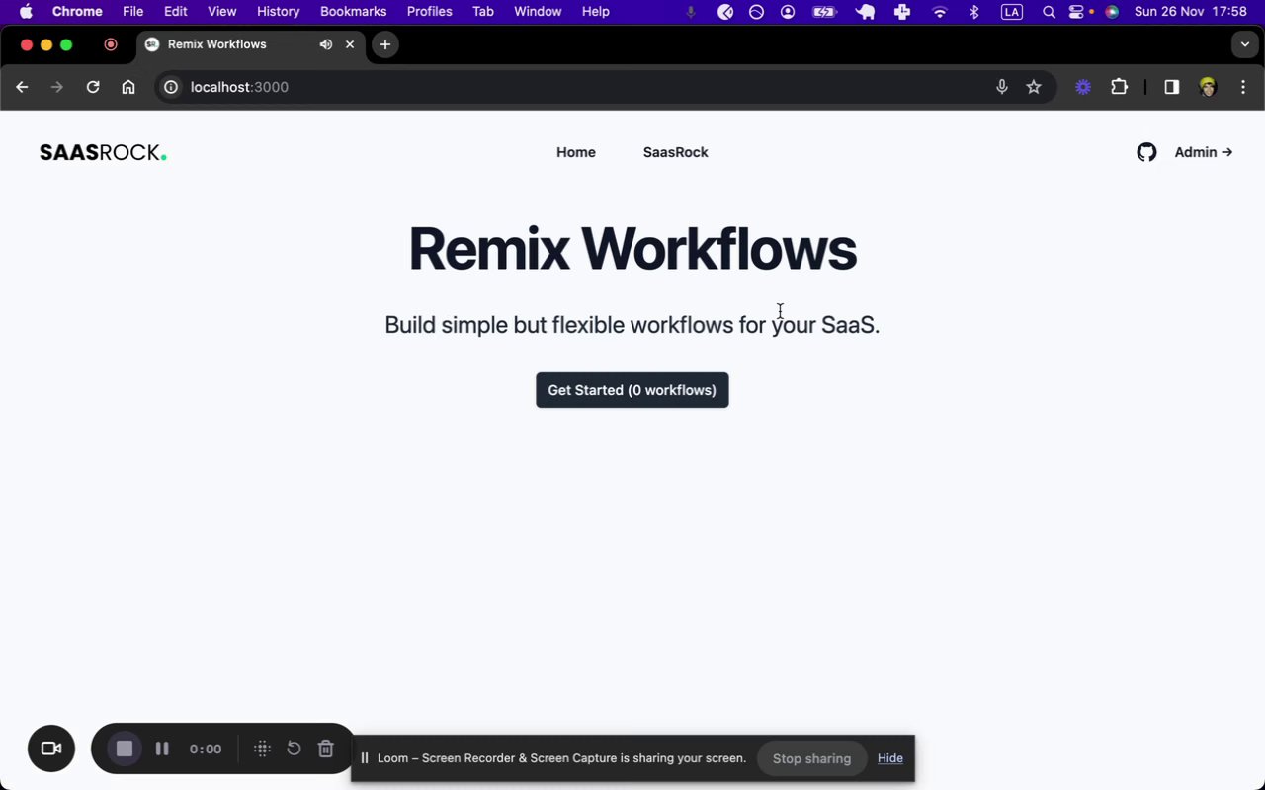Click the menu bar clock Sun 26 Nov 17:58

pos(1191,12)
